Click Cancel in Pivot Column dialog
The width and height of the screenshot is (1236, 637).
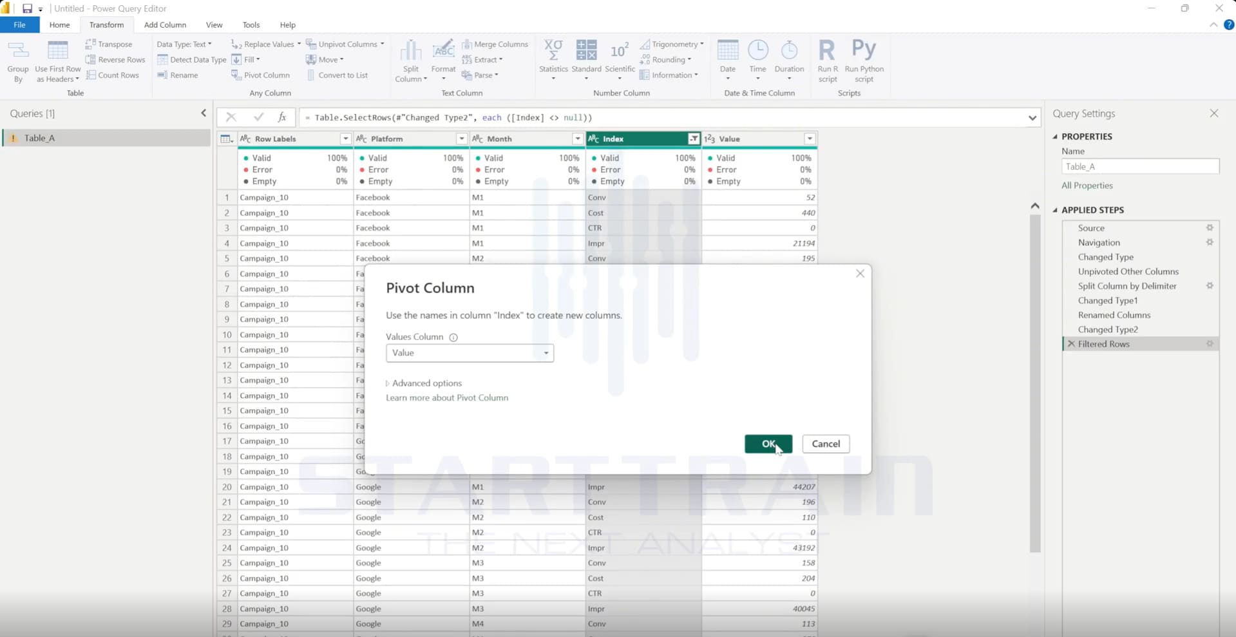click(826, 444)
